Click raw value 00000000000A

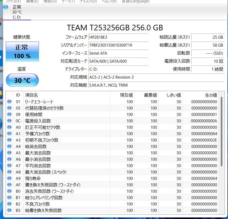(204, 121)
